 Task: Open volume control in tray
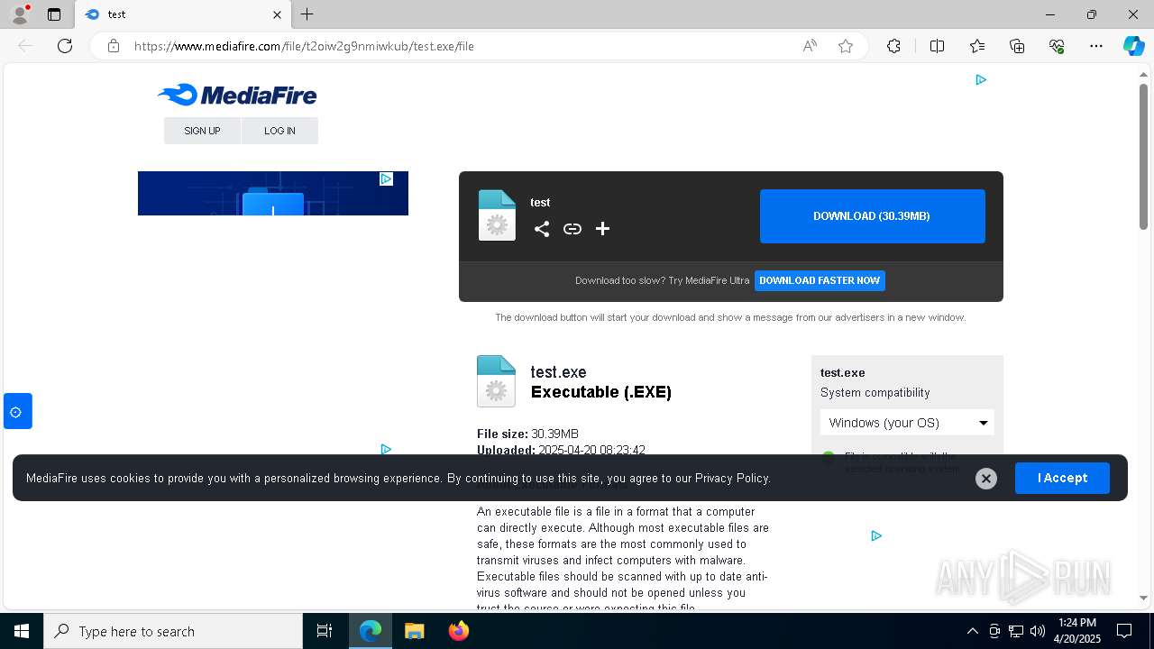[1038, 631]
